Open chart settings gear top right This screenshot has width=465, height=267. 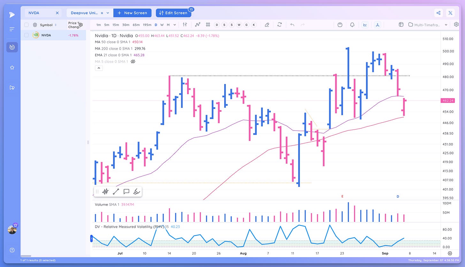(456, 25)
